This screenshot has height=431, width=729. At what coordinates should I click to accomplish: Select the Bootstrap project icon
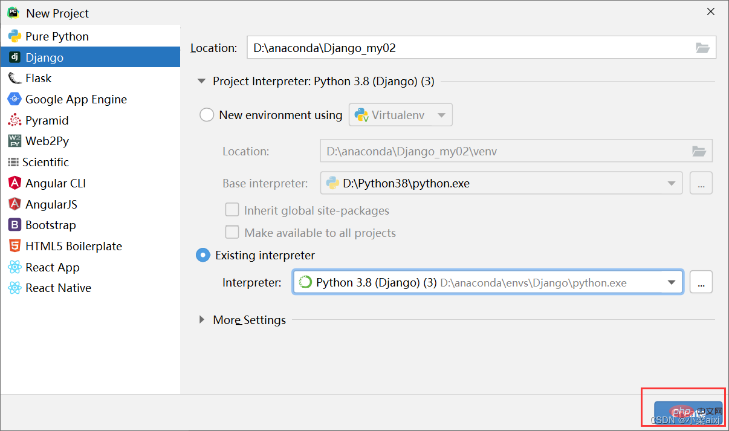click(15, 225)
